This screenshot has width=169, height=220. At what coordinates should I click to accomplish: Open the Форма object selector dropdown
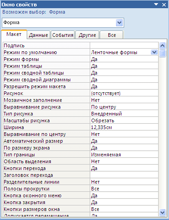tap(119, 23)
